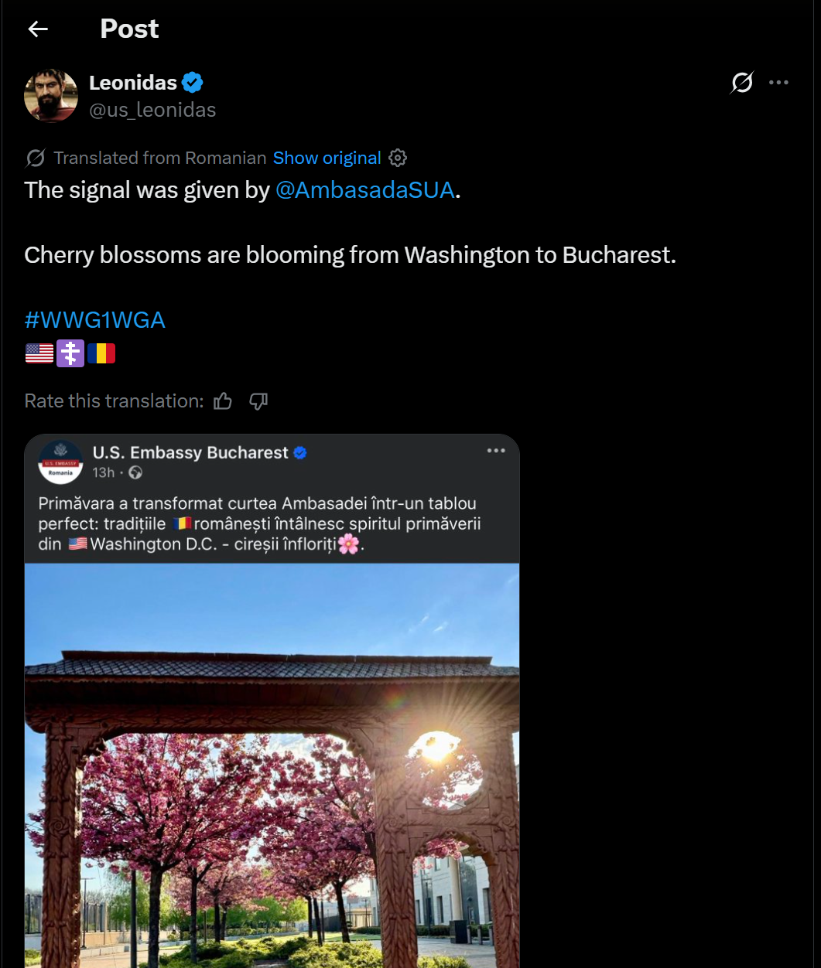
Task: Click the Leonidas display name
Action: pos(133,83)
